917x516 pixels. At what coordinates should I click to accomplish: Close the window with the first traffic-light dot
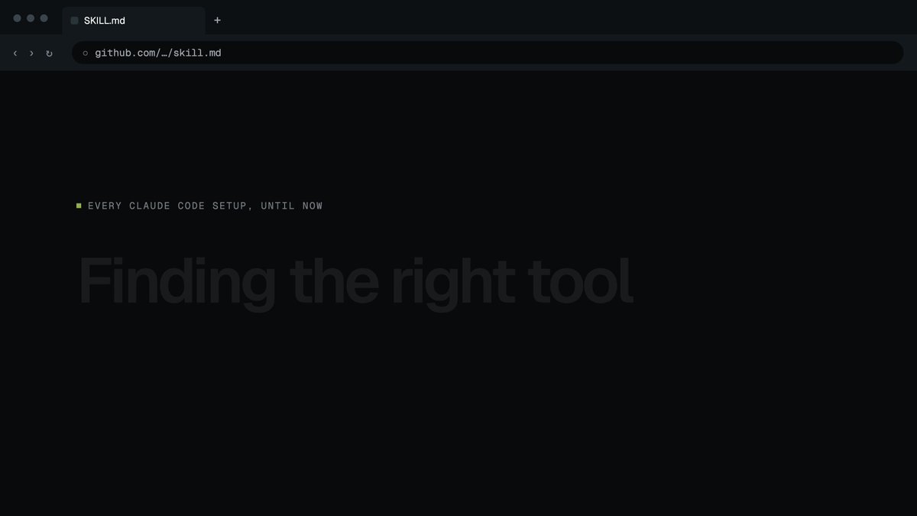click(18, 18)
